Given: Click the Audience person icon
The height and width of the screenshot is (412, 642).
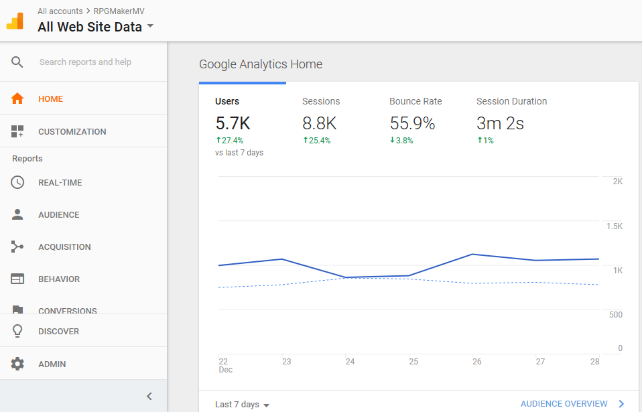Looking at the screenshot, I should coord(17,215).
